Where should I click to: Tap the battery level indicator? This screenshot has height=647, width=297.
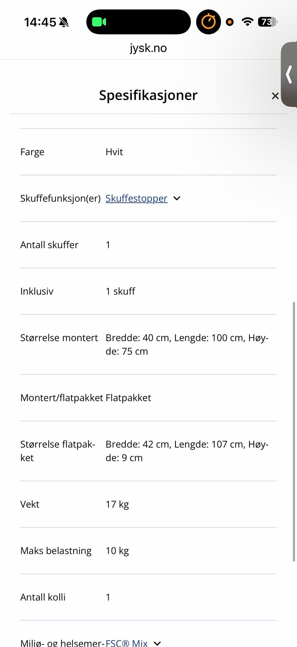point(268,22)
